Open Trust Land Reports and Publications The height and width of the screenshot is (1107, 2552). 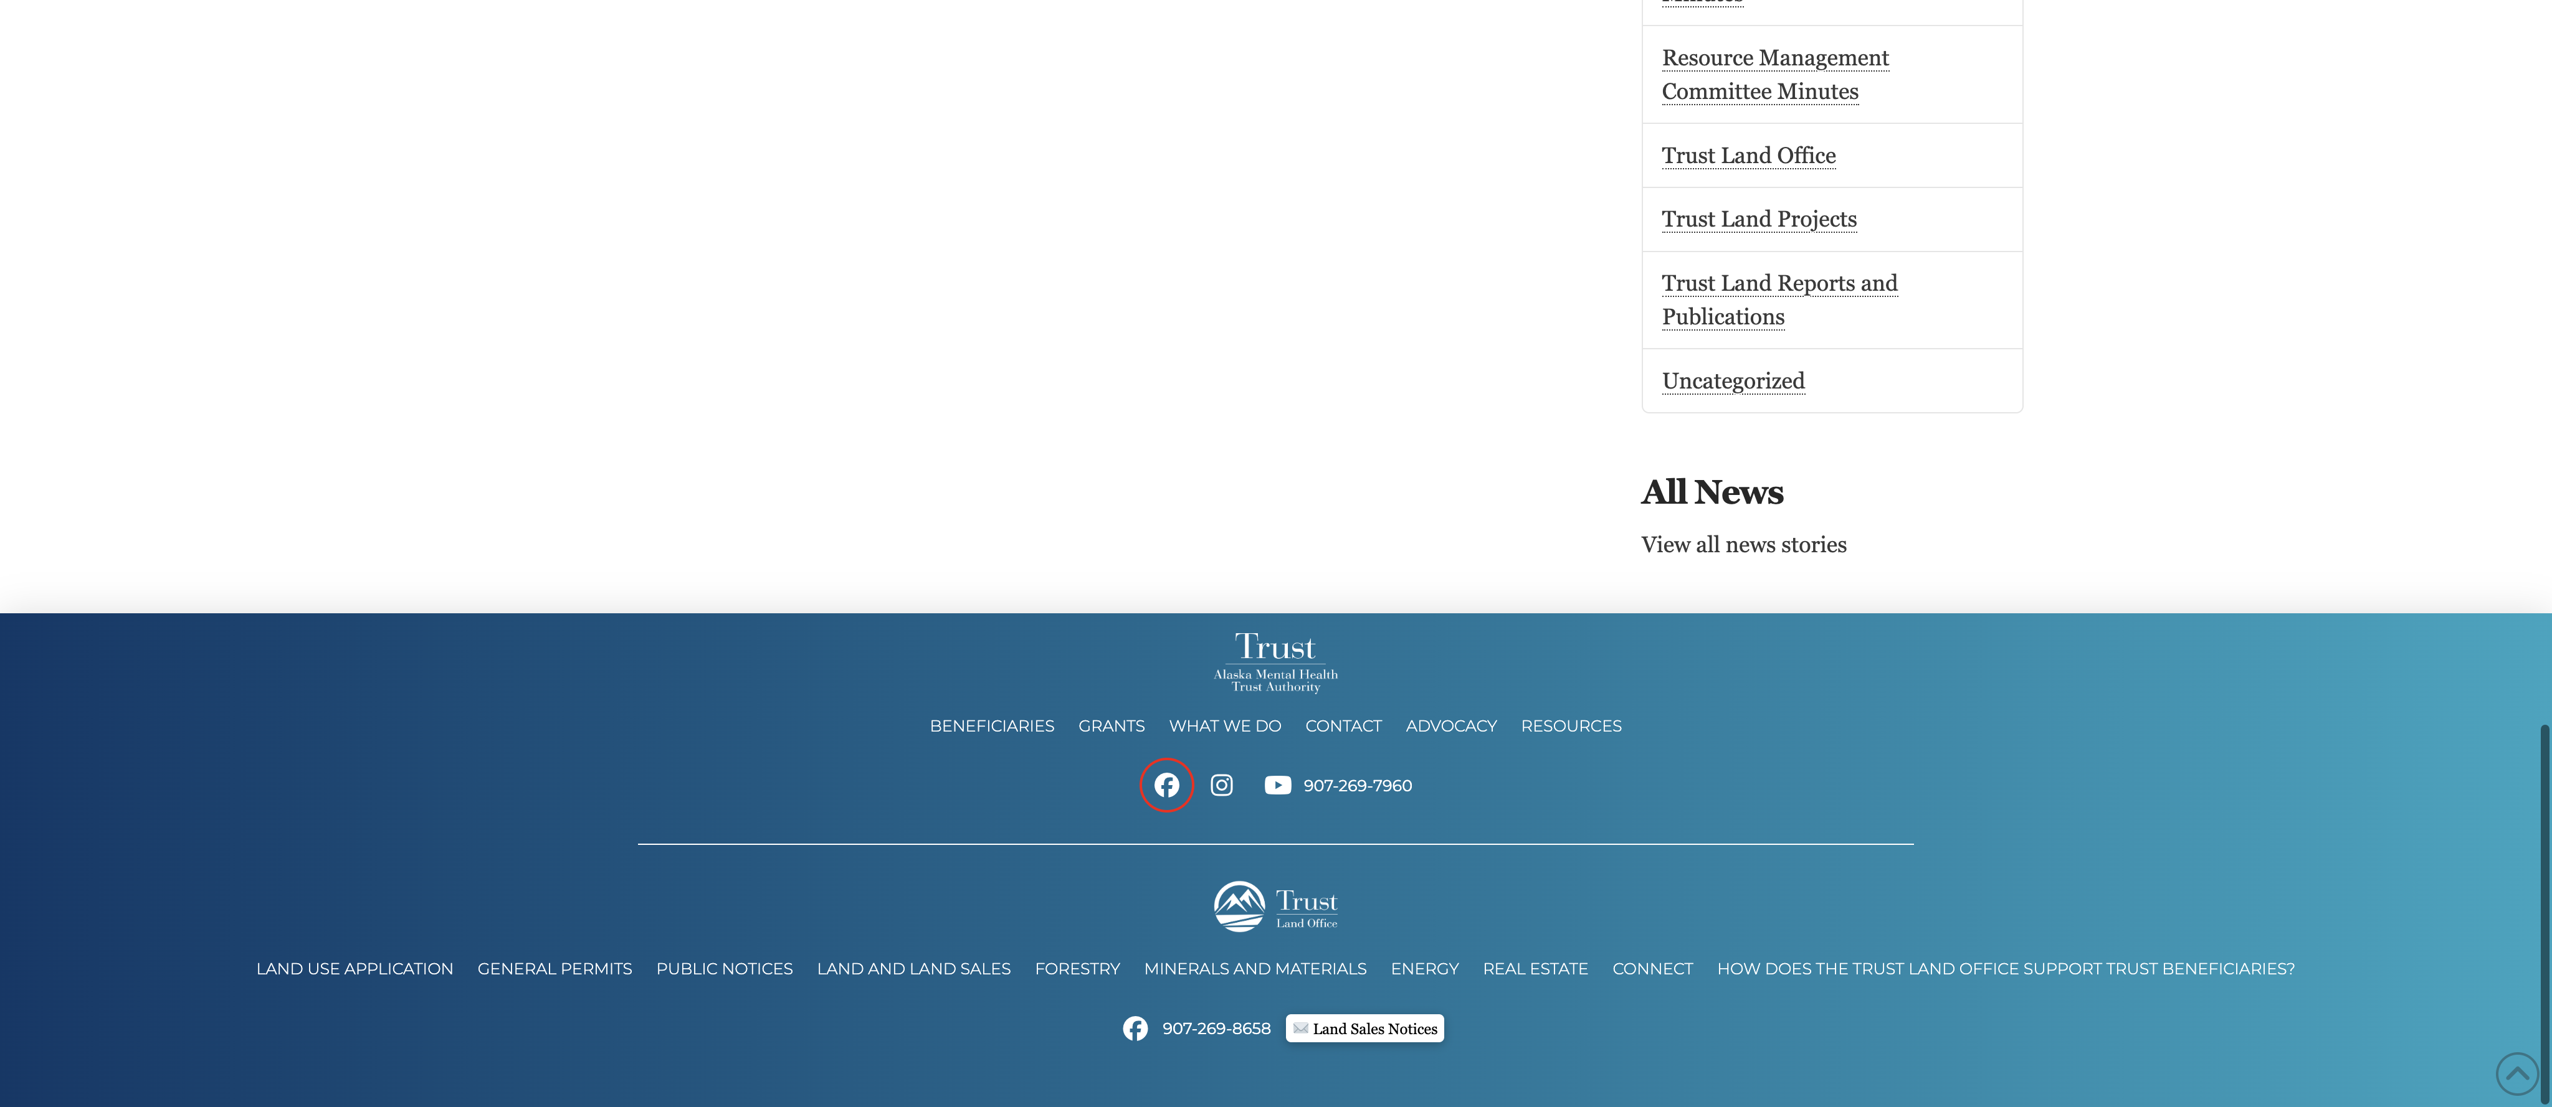pyautogui.click(x=1778, y=299)
